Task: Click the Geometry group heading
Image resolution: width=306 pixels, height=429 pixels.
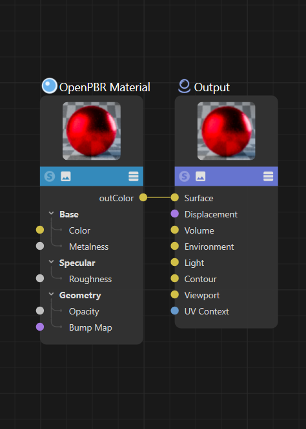Action: (80, 296)
